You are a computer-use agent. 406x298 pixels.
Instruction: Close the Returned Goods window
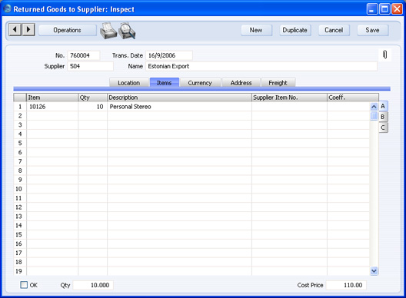pos(397,9)
